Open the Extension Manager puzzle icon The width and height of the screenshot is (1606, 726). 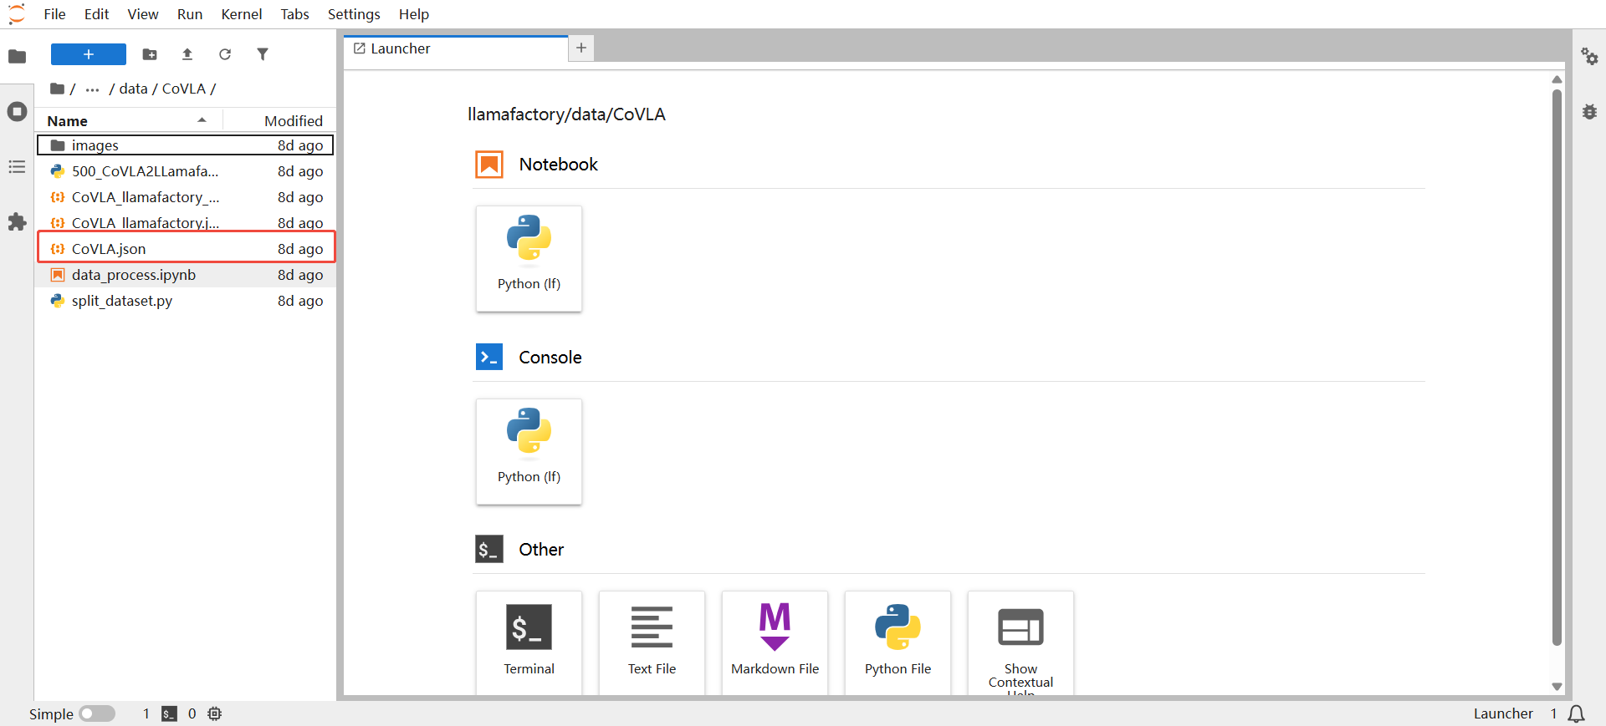(x=17, y=222)
